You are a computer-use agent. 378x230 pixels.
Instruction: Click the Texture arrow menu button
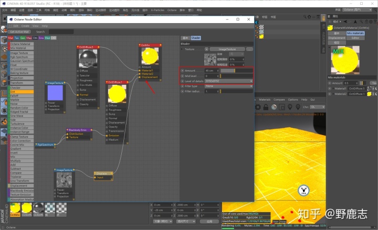click(x=207, y=49)
